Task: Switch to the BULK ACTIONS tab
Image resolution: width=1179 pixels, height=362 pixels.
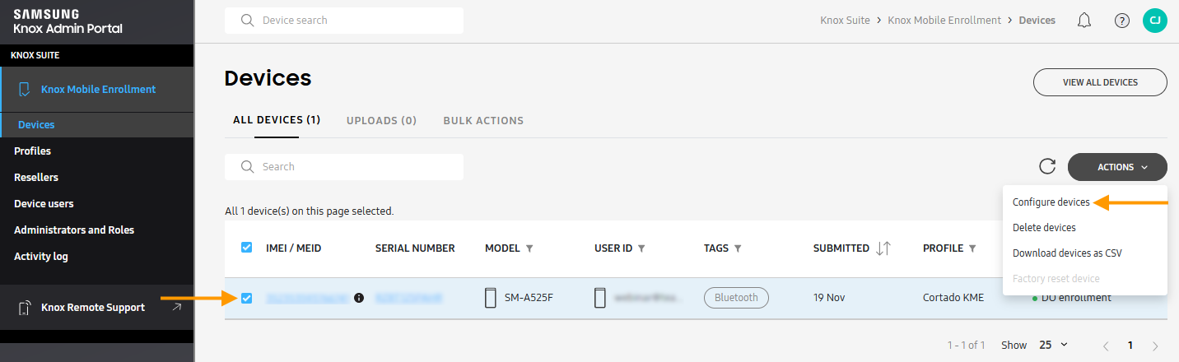Action: click(x=483, y=120)
